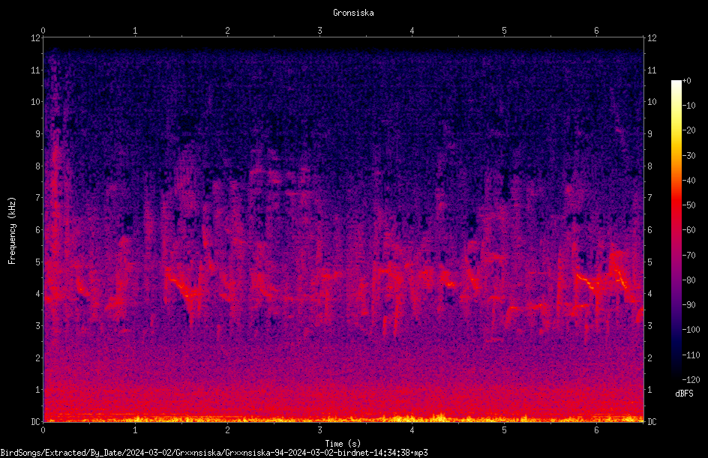Click the 5 second top tick label
Screen dimensions: 708x458
coord(504,31)
